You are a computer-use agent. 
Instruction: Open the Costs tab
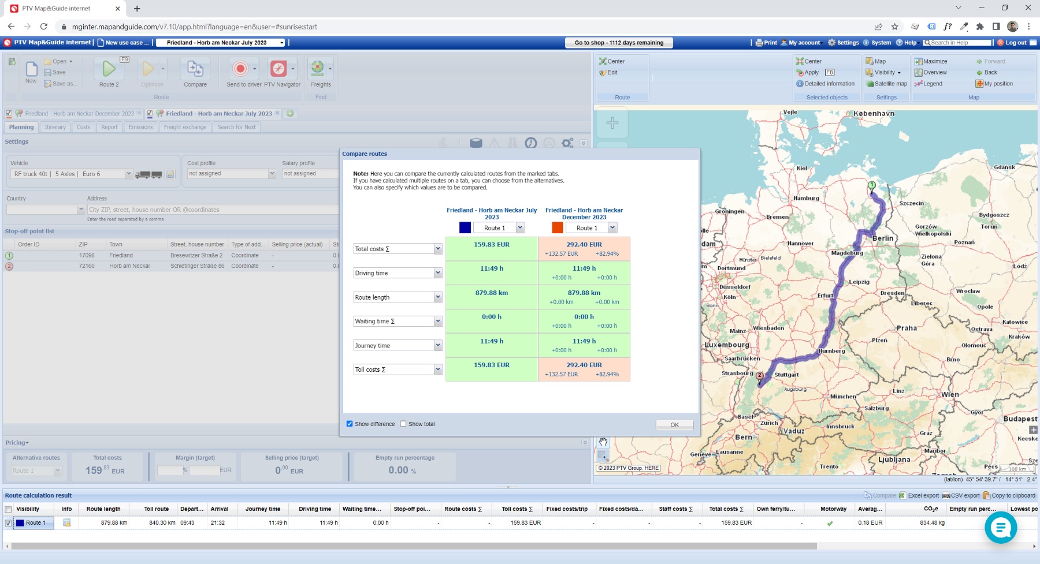click(84, 127)
